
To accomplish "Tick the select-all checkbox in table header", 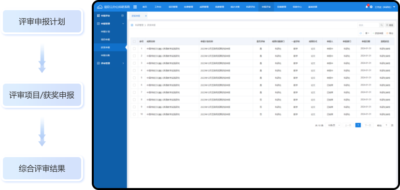I will (134, 42).
